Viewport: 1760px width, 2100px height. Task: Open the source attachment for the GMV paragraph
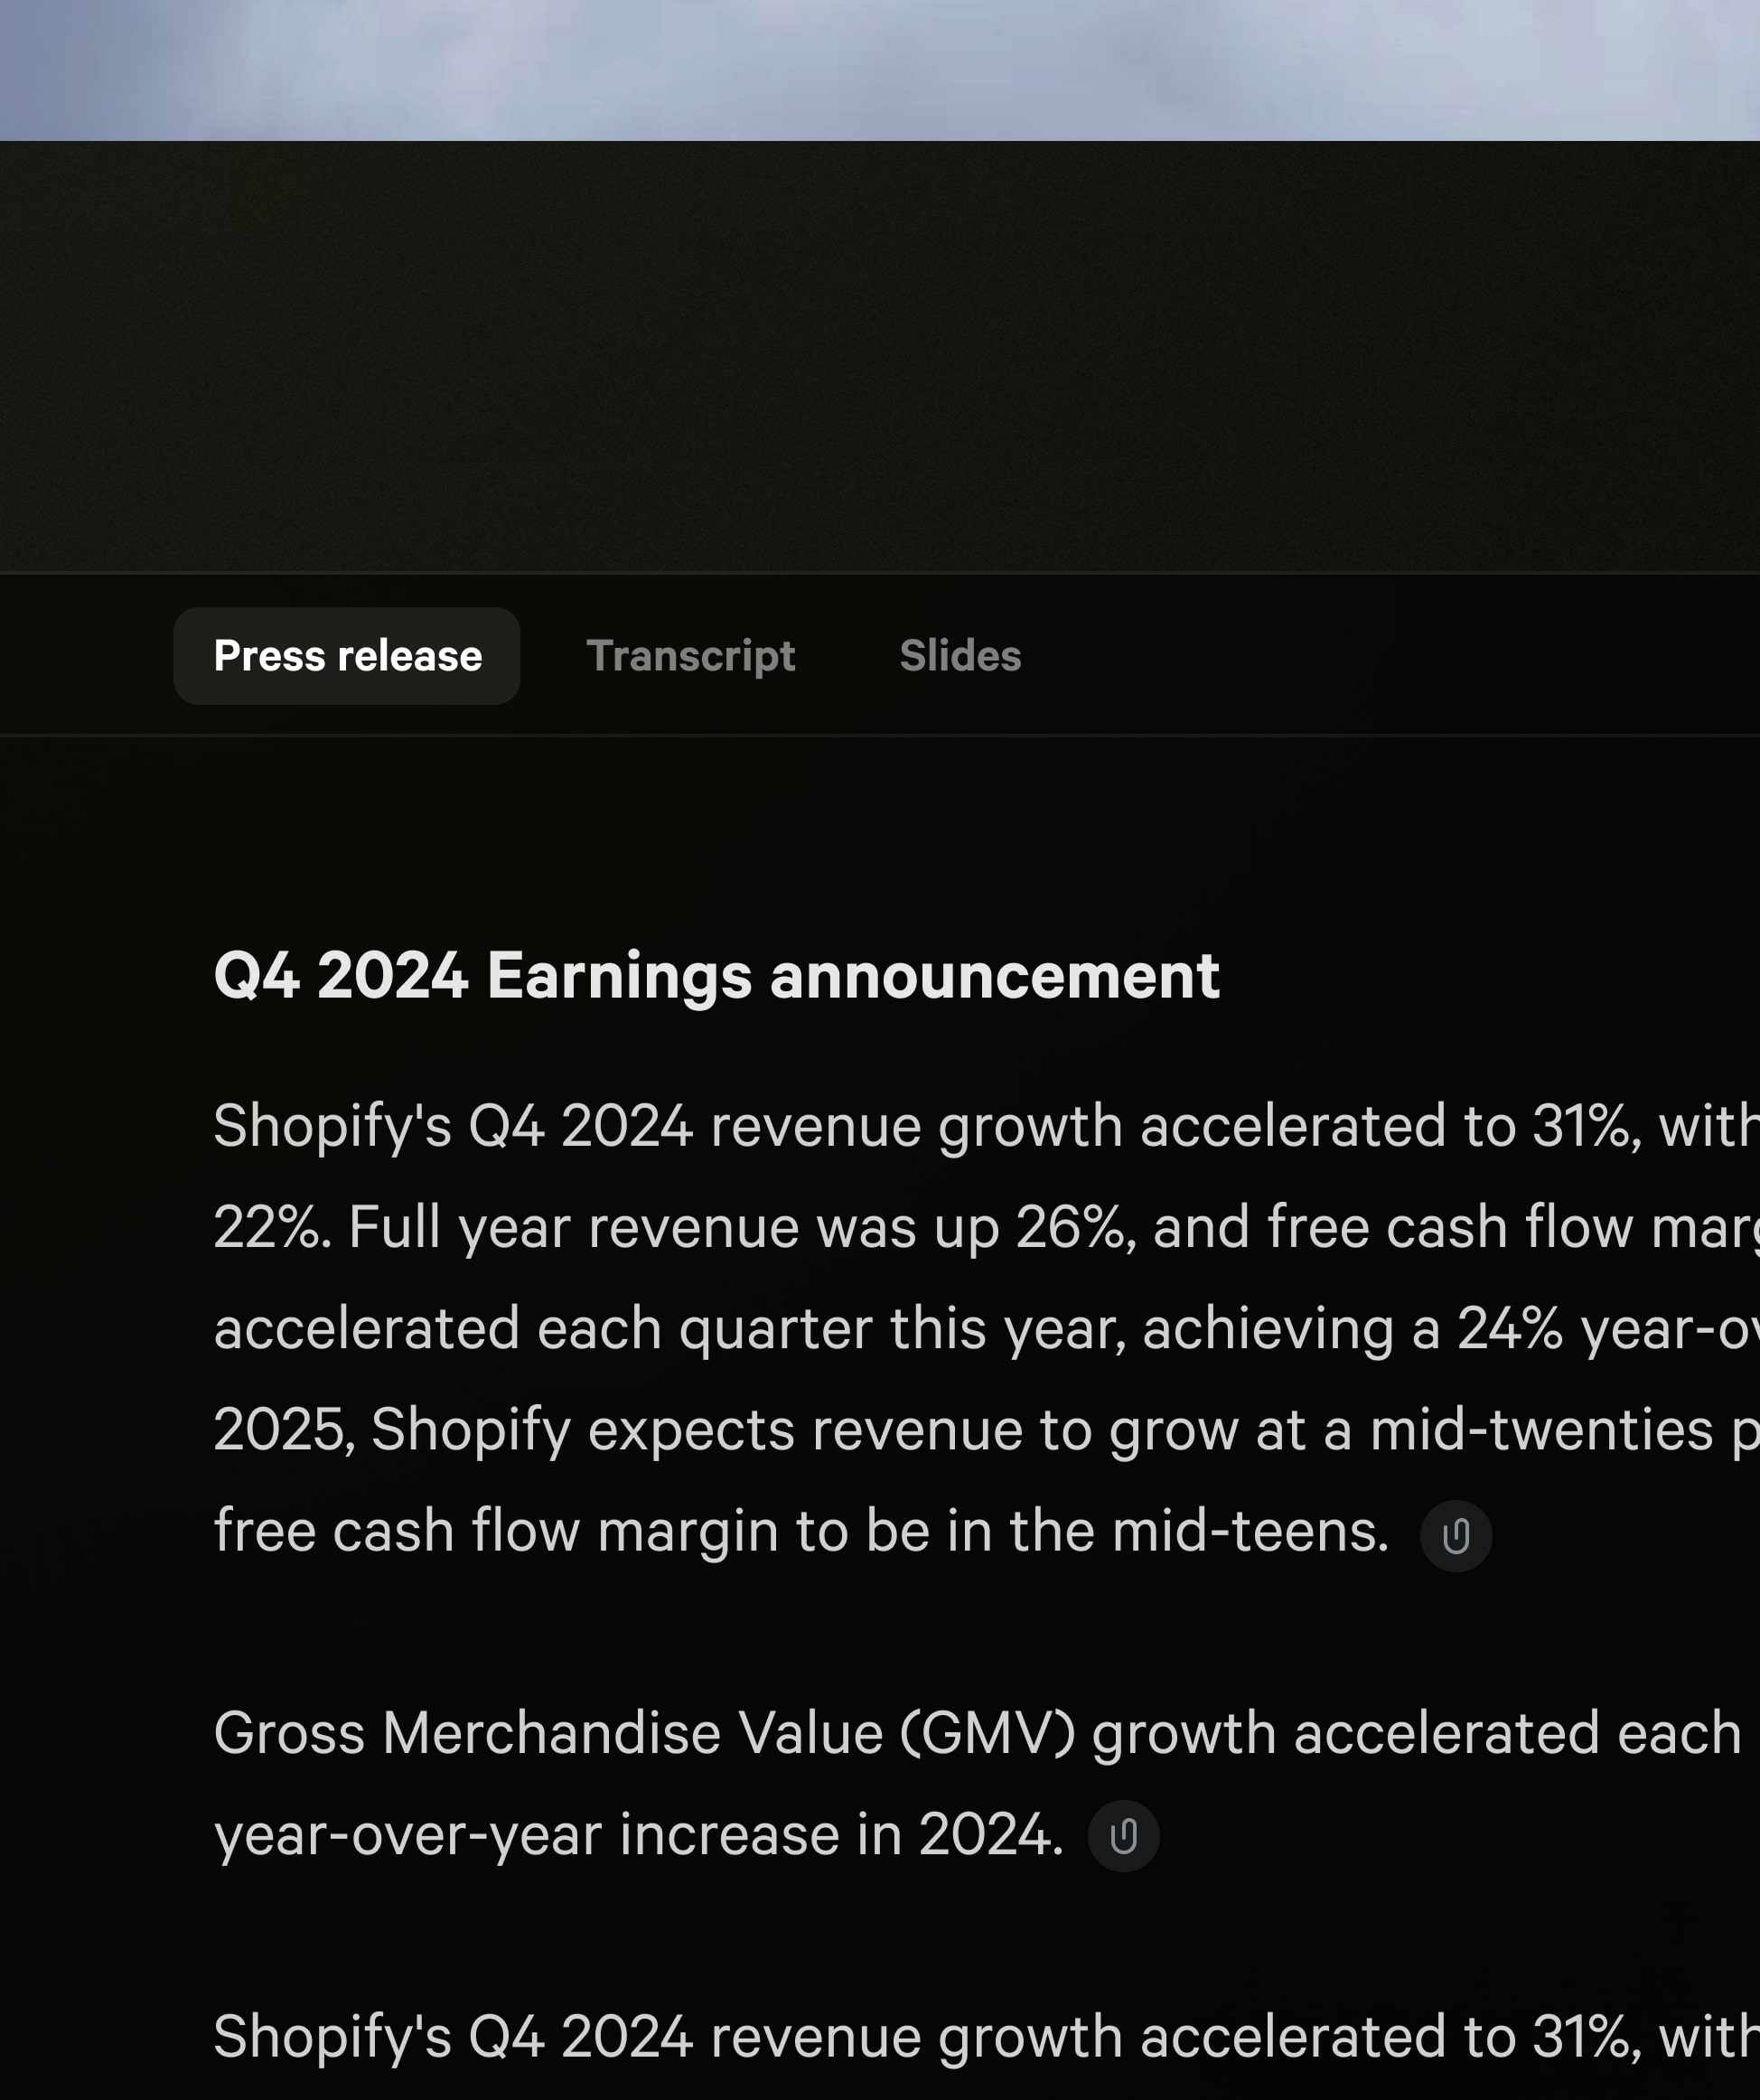click(x=1122, y=1836)
